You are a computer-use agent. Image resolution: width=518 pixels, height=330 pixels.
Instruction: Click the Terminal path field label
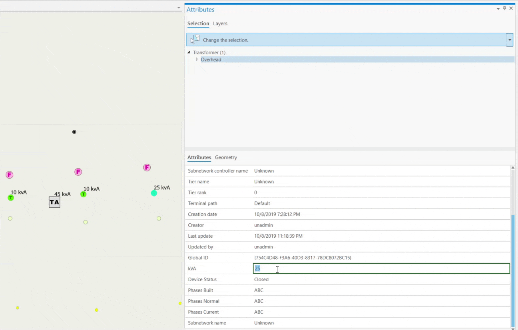[x=203, y=203]
